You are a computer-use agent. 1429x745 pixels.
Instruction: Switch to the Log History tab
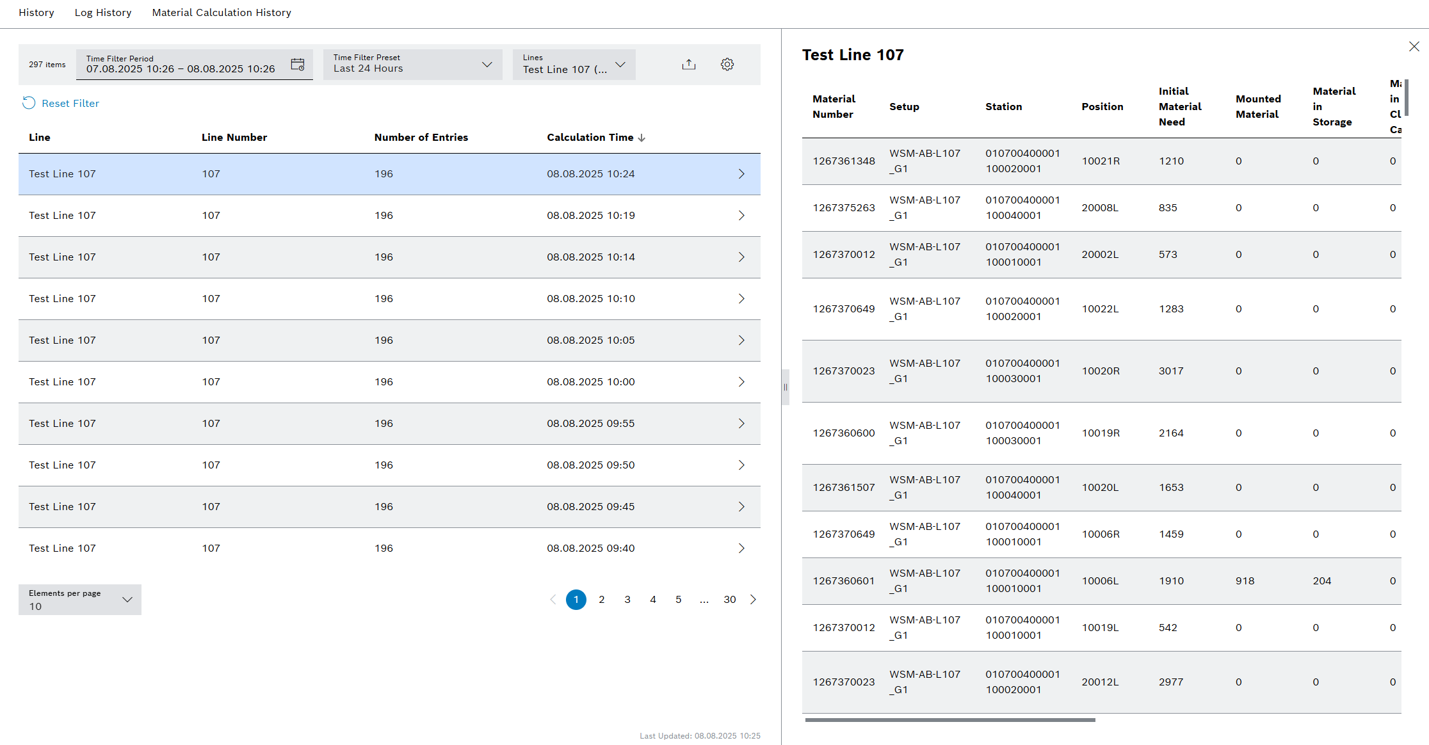click(x=103, y=13)
